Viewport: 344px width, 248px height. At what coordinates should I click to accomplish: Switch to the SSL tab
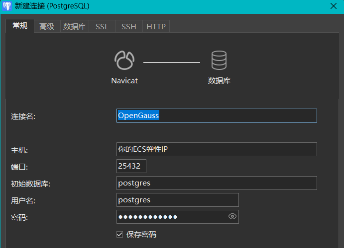(102, 26)
